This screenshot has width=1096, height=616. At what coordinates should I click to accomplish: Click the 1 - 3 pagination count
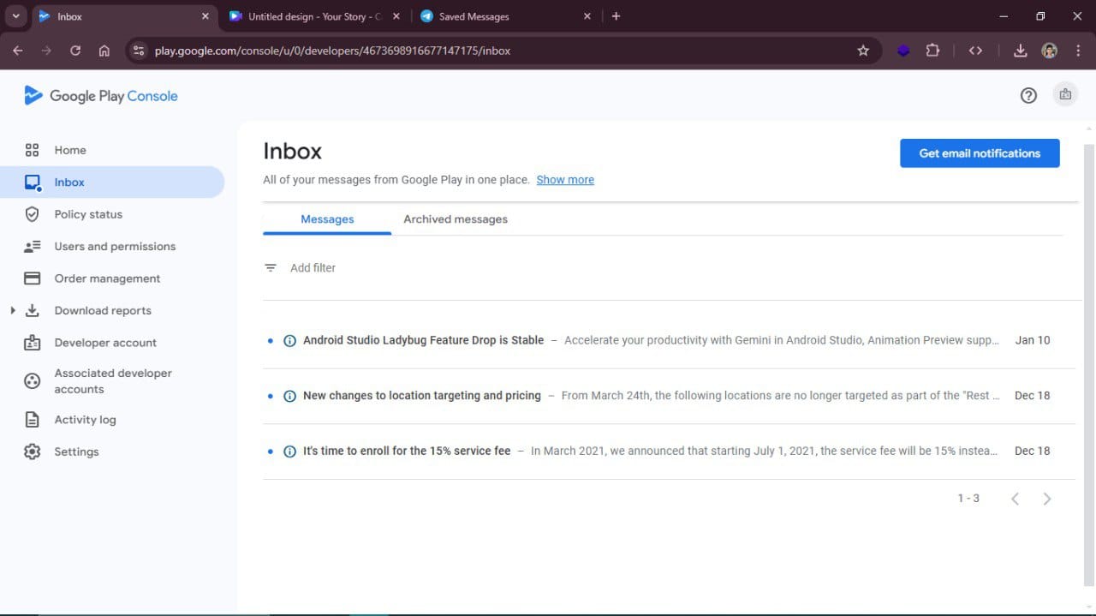point(968,499)
